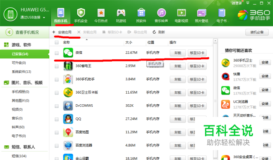Open the 电子书 book icon

(222, 13)
